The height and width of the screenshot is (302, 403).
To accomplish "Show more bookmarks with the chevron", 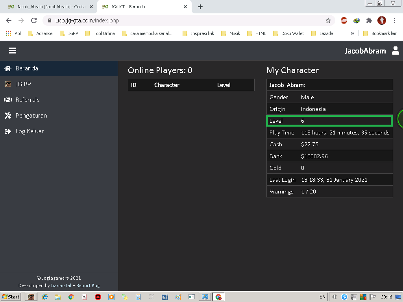I will click(352, 33).
